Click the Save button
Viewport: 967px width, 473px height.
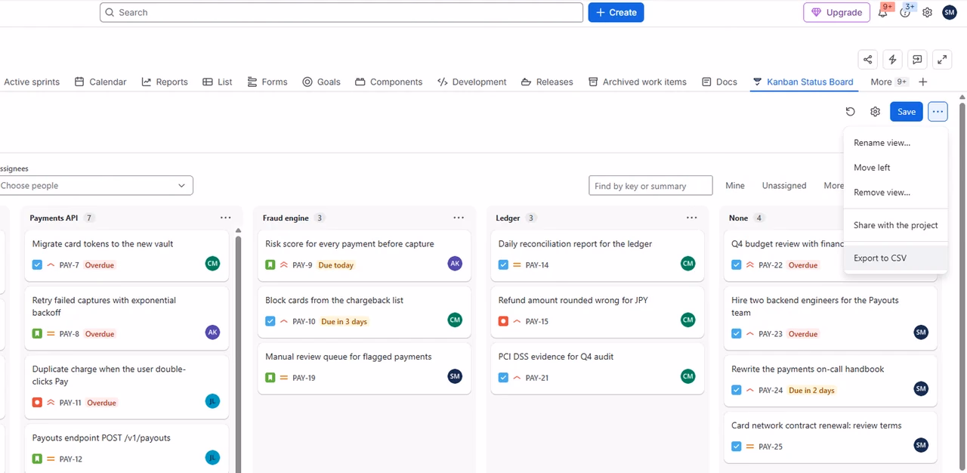[x=907, y=112]
